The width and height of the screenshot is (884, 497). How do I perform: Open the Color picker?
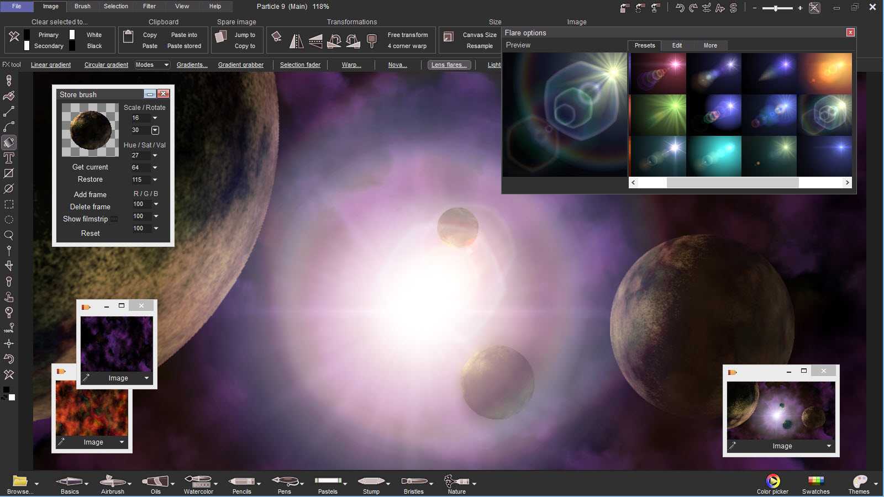[x=772, y=482]
